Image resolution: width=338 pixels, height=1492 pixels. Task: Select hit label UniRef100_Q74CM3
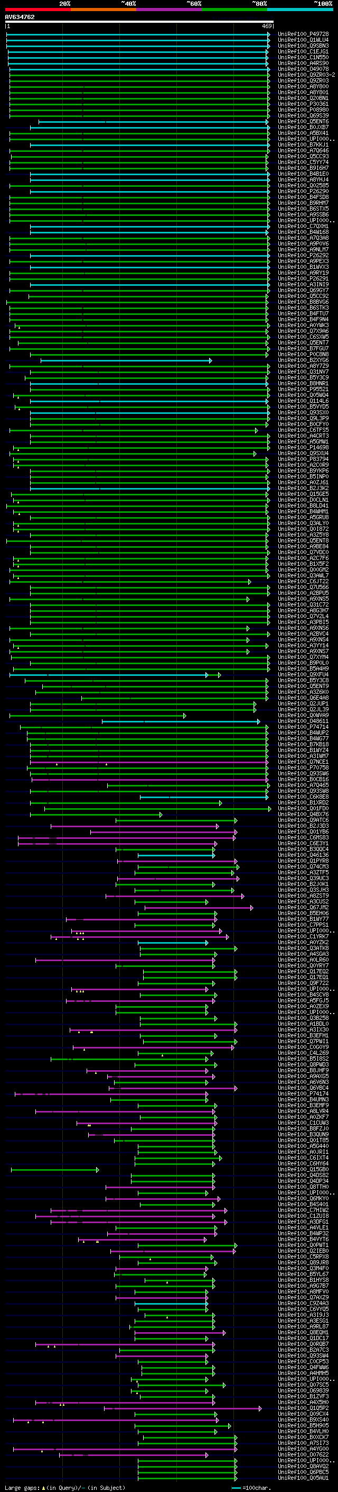tap(303, 867)
